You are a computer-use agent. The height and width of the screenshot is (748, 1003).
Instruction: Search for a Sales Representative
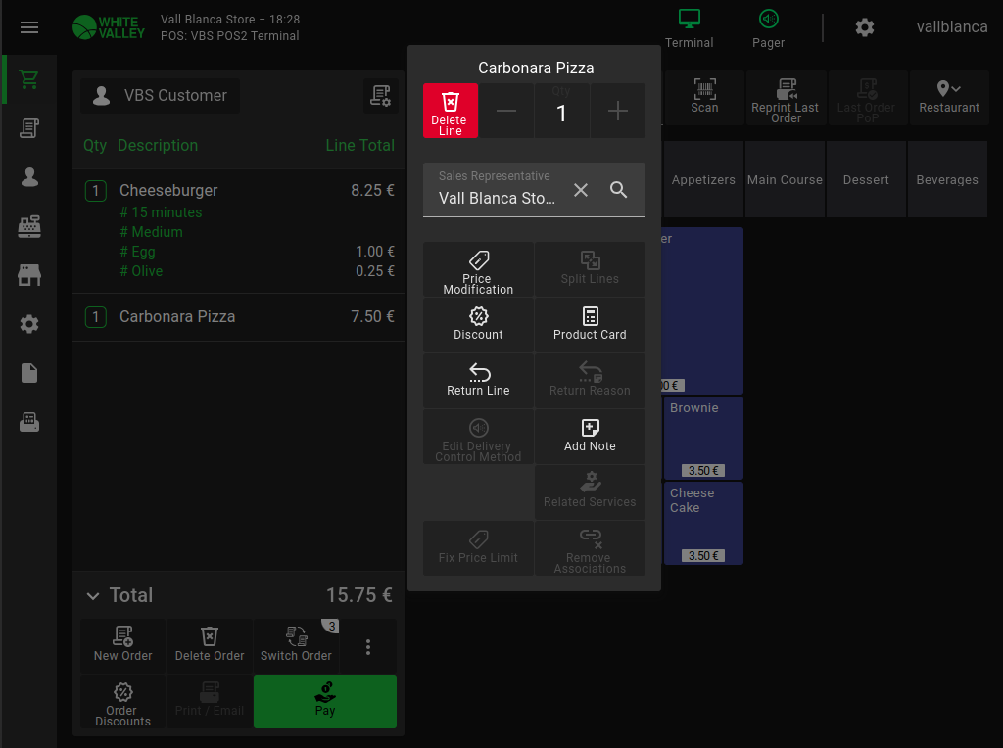(619, 190)
